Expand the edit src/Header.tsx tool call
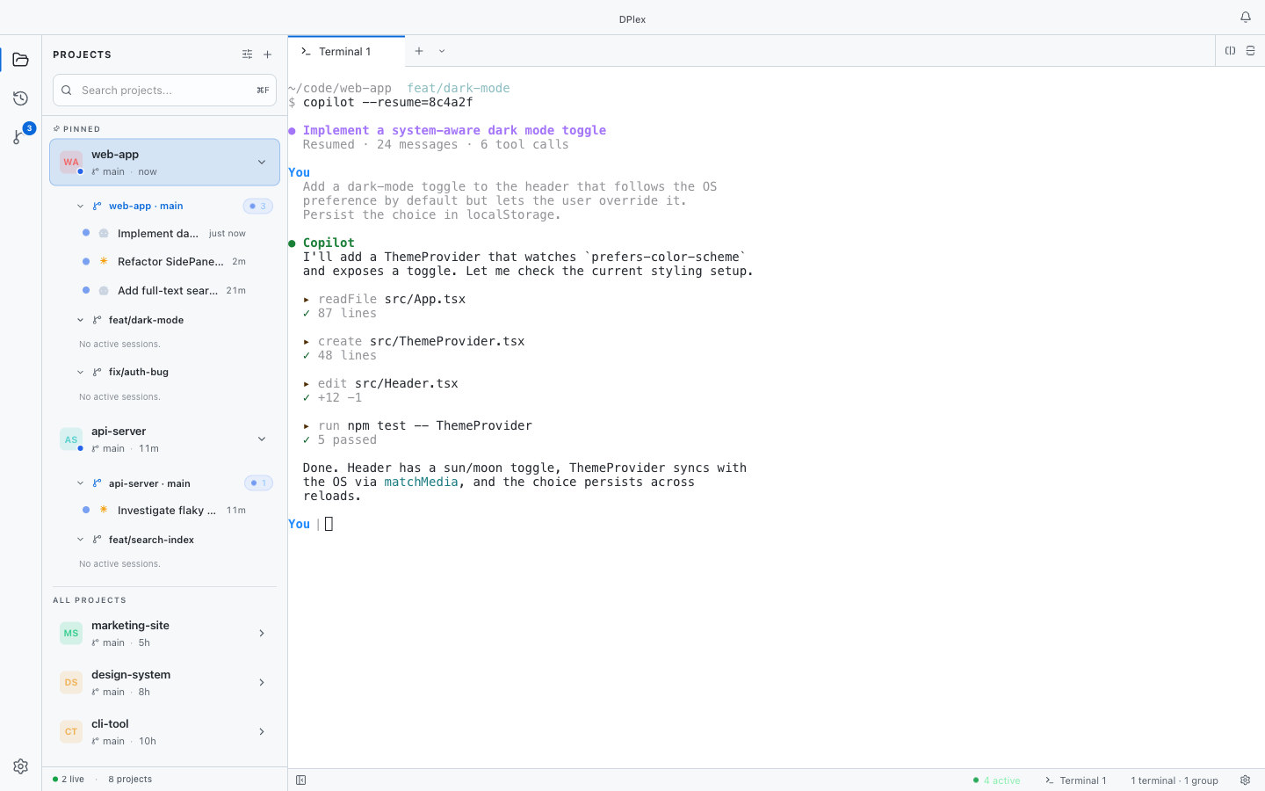 380,383
